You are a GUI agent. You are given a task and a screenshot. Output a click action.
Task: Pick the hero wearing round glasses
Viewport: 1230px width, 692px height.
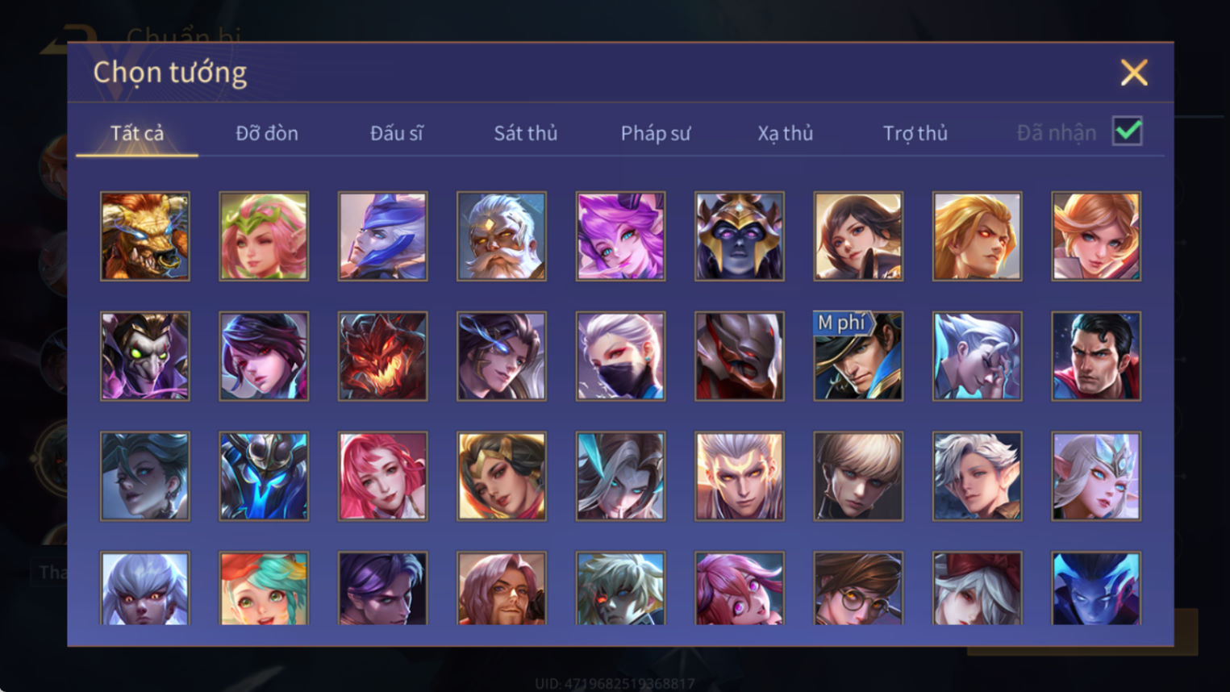(858, 589)
